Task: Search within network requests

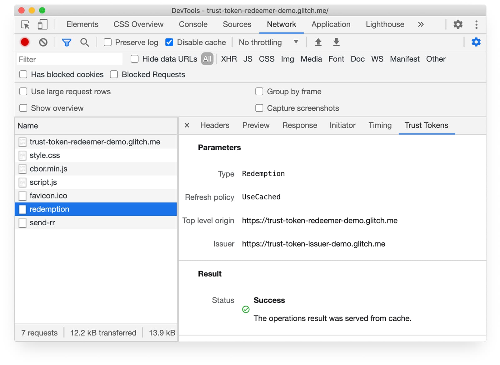Action: click(x=84, y=42)
